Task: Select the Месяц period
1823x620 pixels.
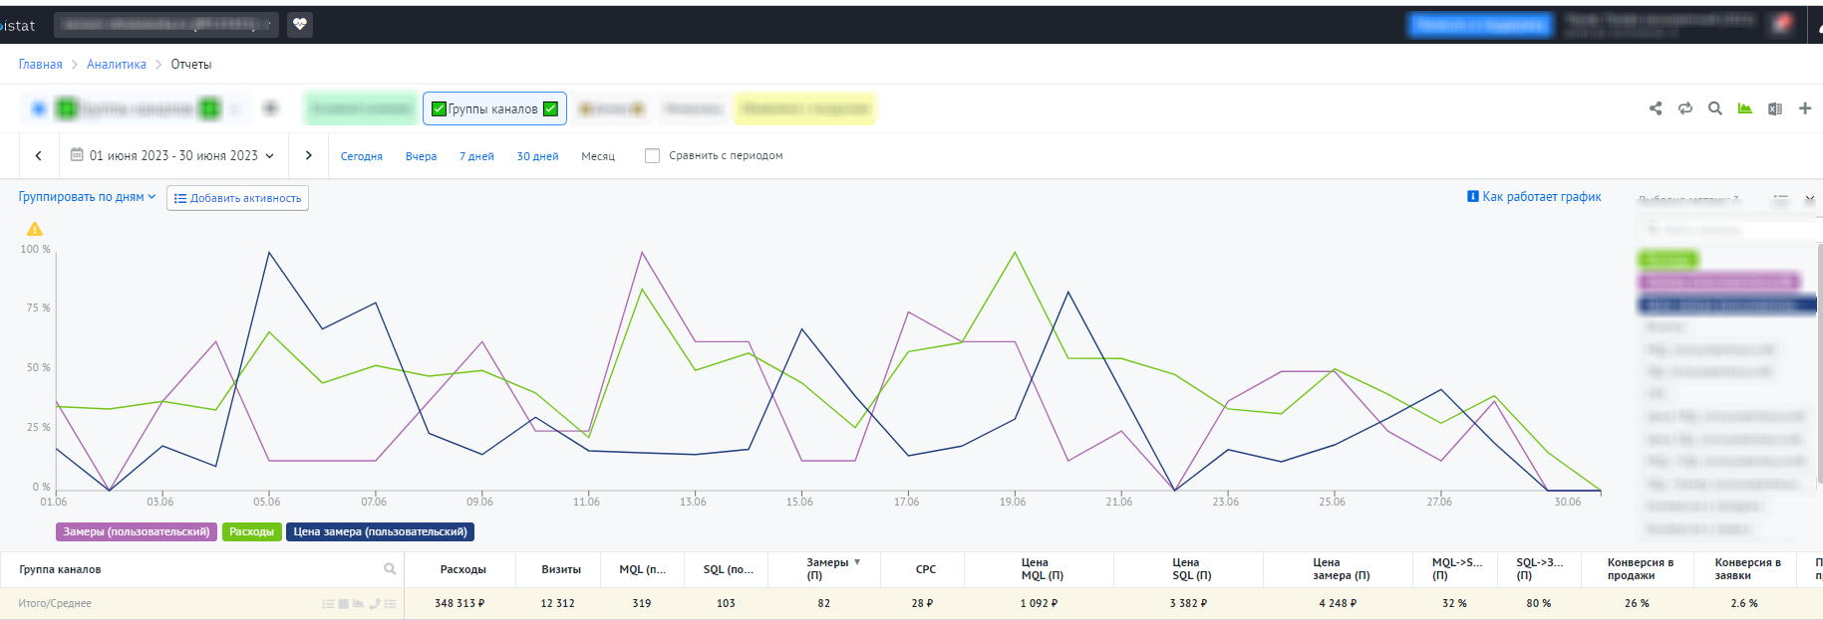Action: click(x=598, y=156)
